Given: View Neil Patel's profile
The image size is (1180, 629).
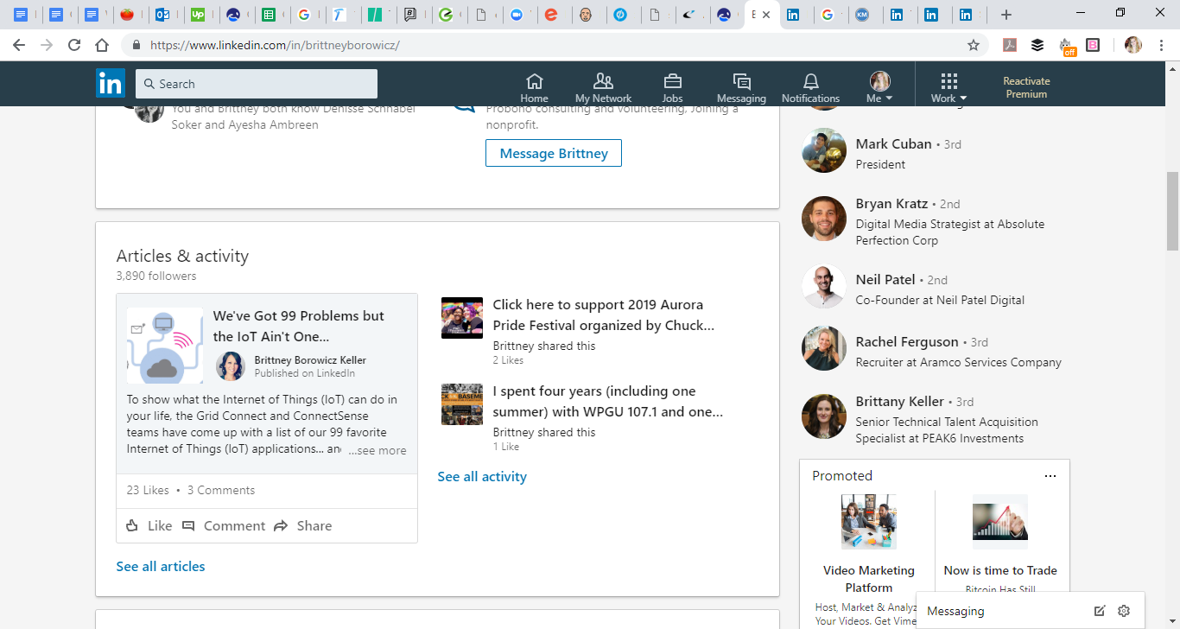Looking at the screenshot, I should pyautogui.click(x=885, y=279).
